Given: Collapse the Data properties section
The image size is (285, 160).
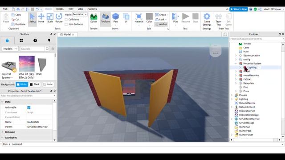Looking at the screenshot, I should [x=2, y=102].
